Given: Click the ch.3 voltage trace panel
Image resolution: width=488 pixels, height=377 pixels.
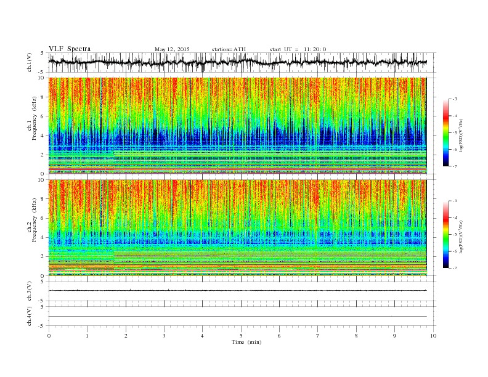Looking at the screenshot, I should (x=242, y=291).
